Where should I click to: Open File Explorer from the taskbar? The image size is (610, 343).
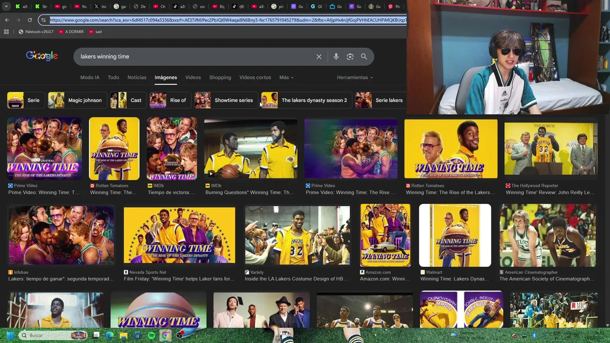[x=123, y=335]
